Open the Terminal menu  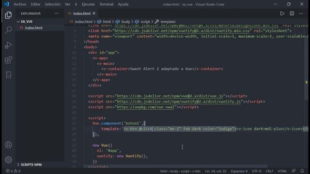pyautogui.click(x=106, y=4)
